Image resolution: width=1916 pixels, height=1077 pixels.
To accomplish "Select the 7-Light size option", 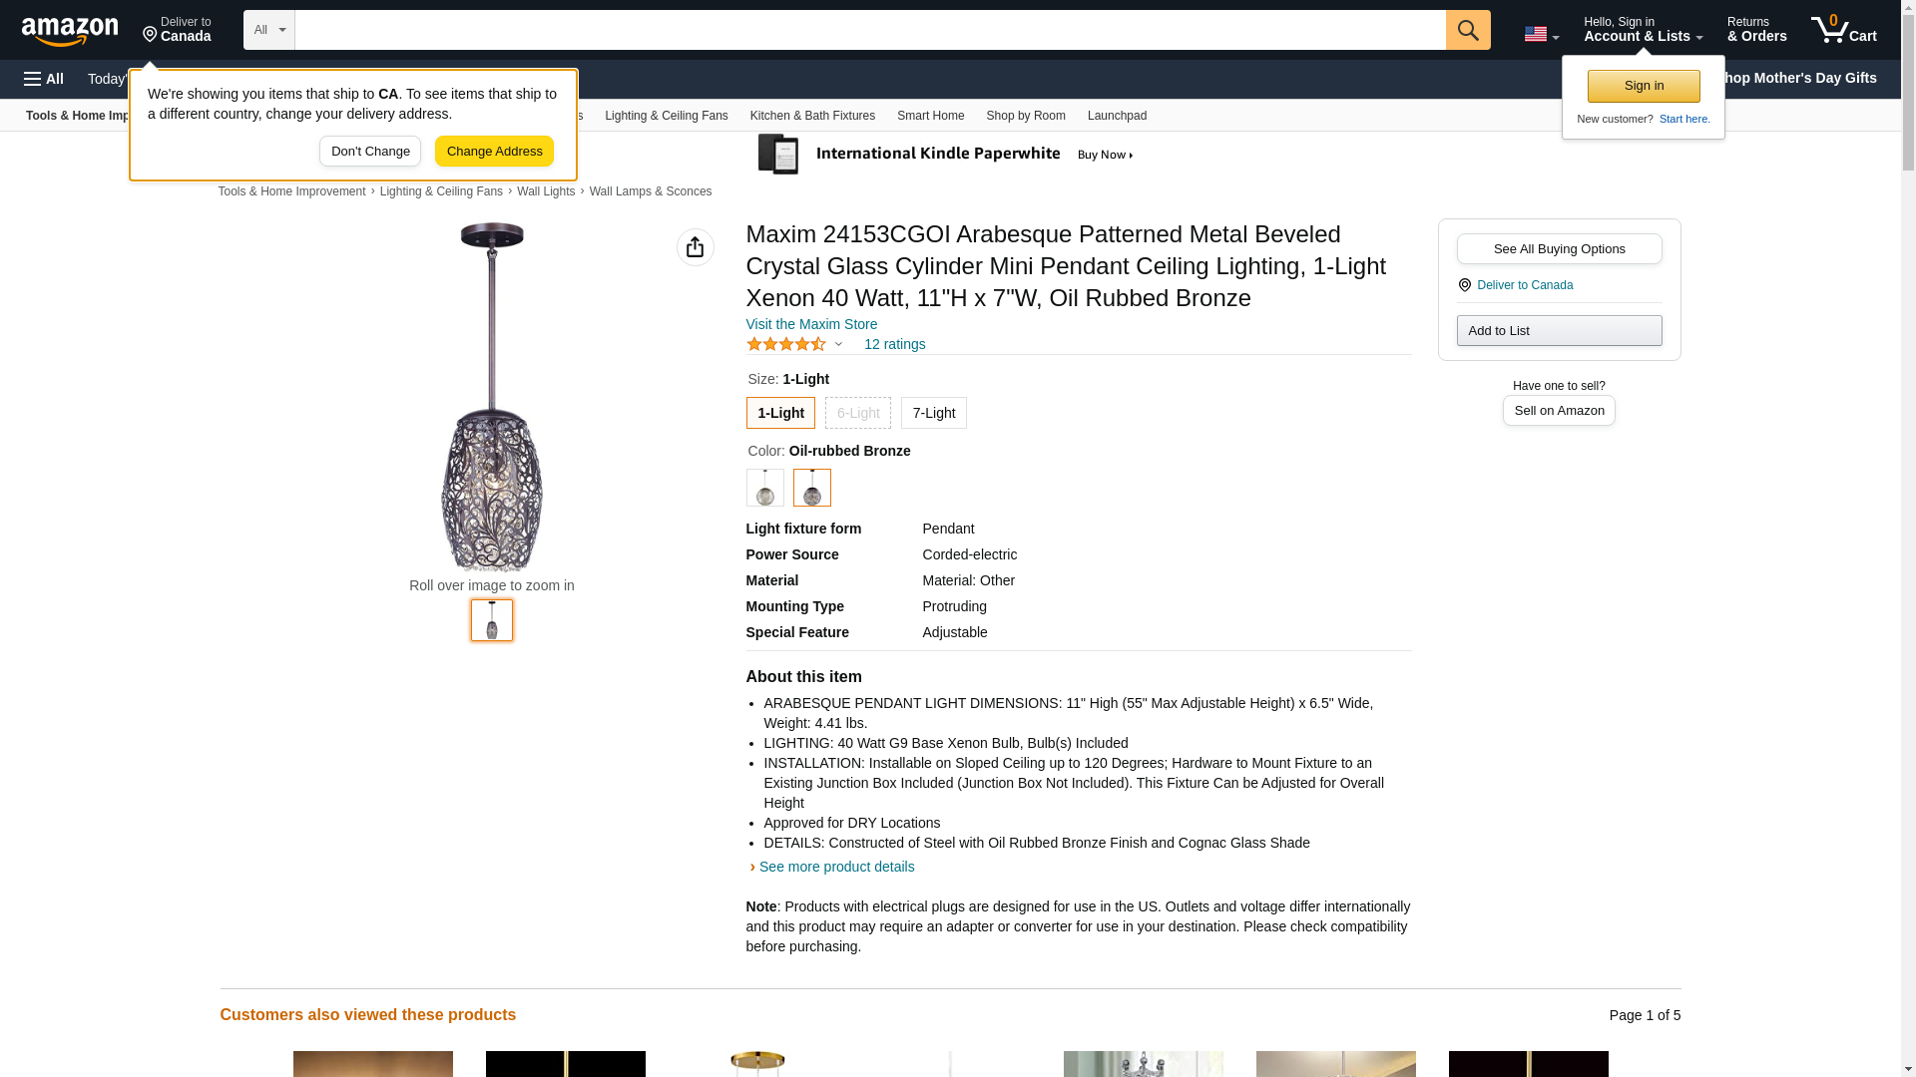I will coord(933,413).
